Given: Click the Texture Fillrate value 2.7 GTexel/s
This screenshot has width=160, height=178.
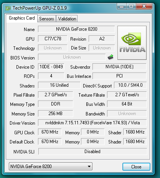Looking at the screenshot, I should coord(127,95).
